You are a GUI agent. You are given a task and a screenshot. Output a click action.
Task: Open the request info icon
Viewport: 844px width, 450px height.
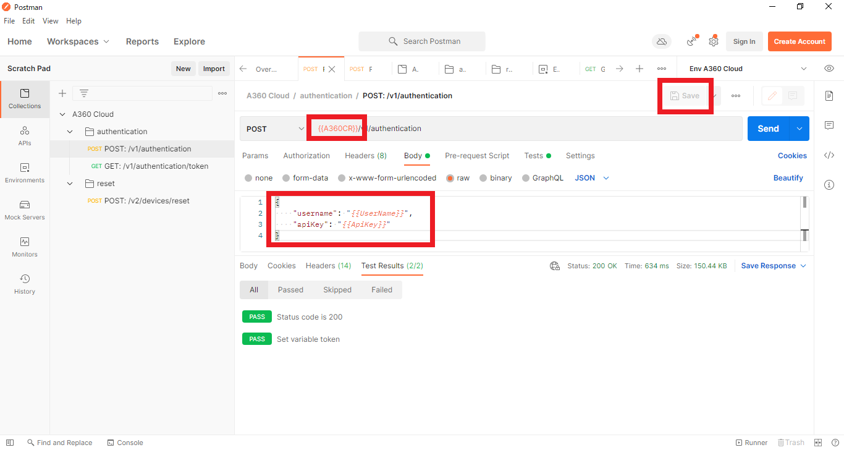(x=829, y=185)
